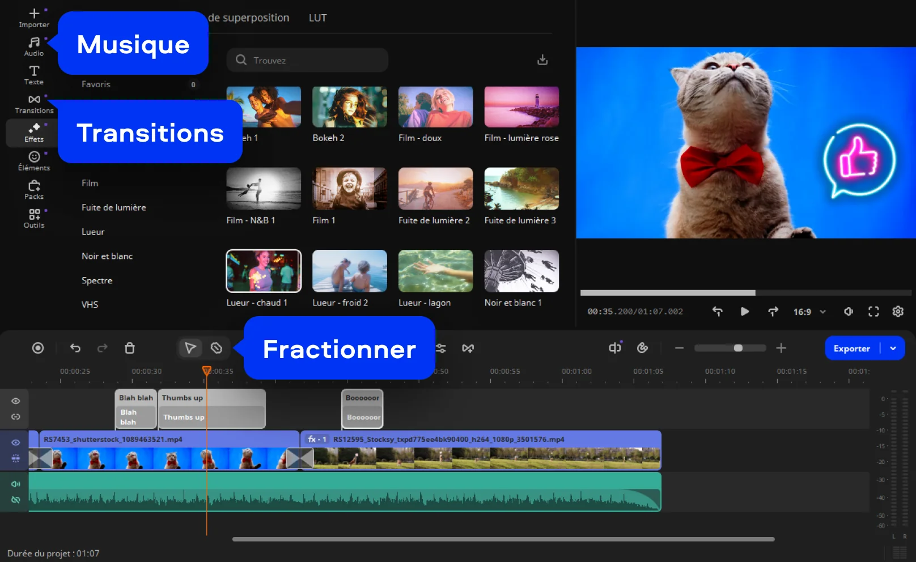
Task: Mute the audio track
Action: [x=16, y=484]
